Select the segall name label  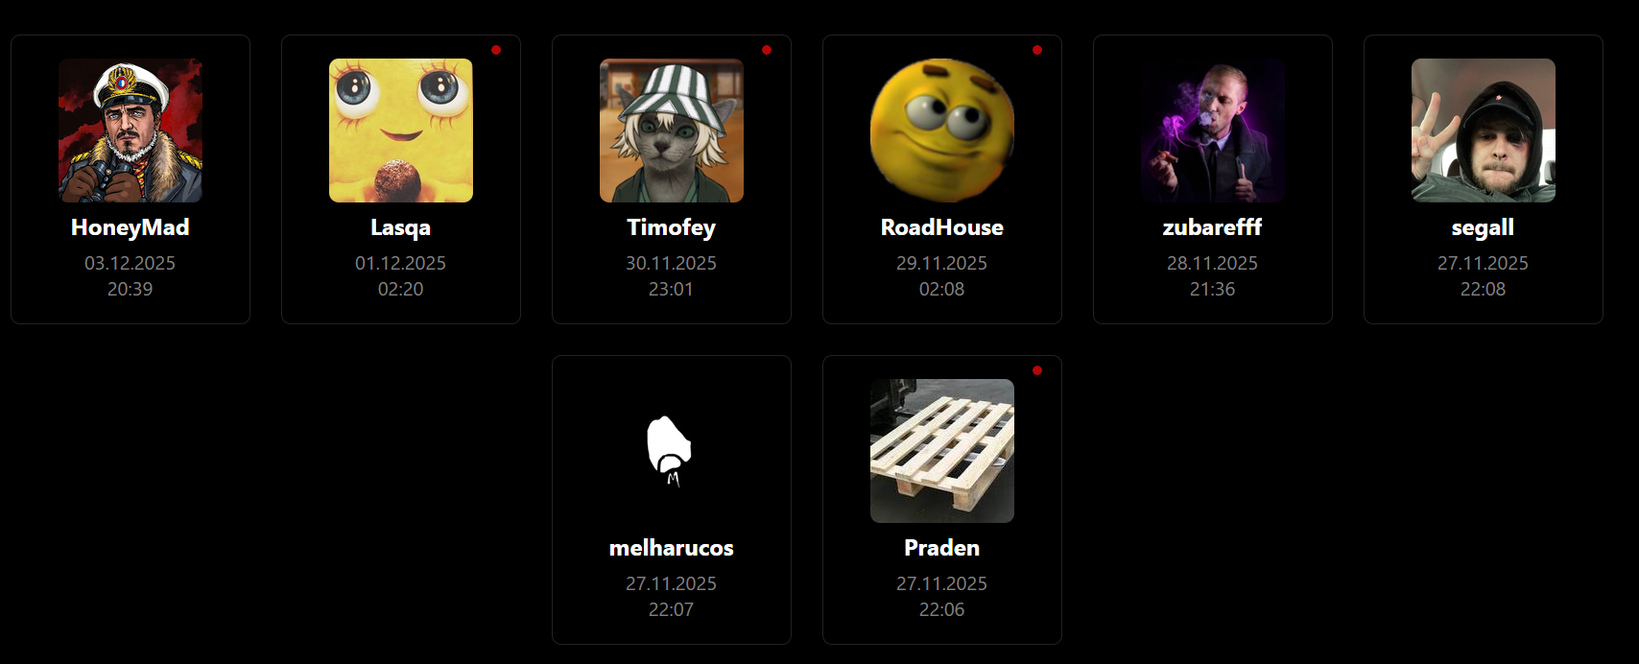(x=1484, y=228)
